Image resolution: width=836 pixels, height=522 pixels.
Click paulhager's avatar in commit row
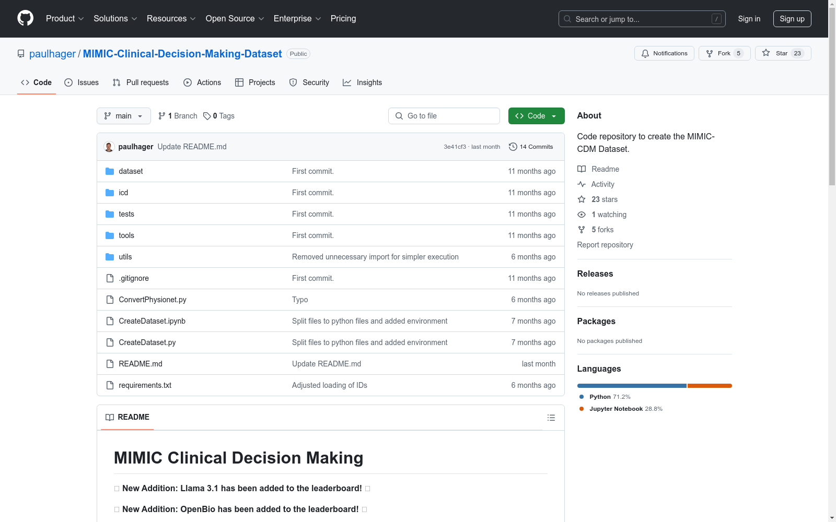click(109, 147)
